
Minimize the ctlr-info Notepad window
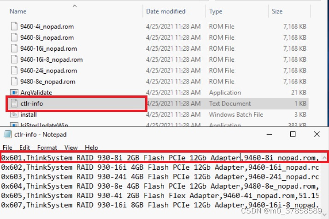[x=269, y=134]
